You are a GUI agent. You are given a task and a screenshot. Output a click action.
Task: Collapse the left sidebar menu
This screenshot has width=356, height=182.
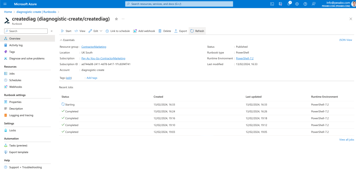click(52, 31)
